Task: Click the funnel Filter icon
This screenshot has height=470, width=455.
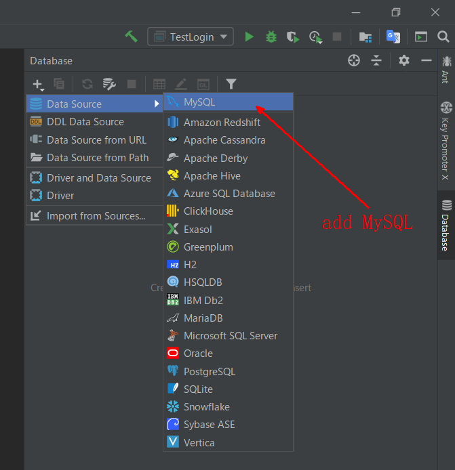Action: click(x=231, y=84)
